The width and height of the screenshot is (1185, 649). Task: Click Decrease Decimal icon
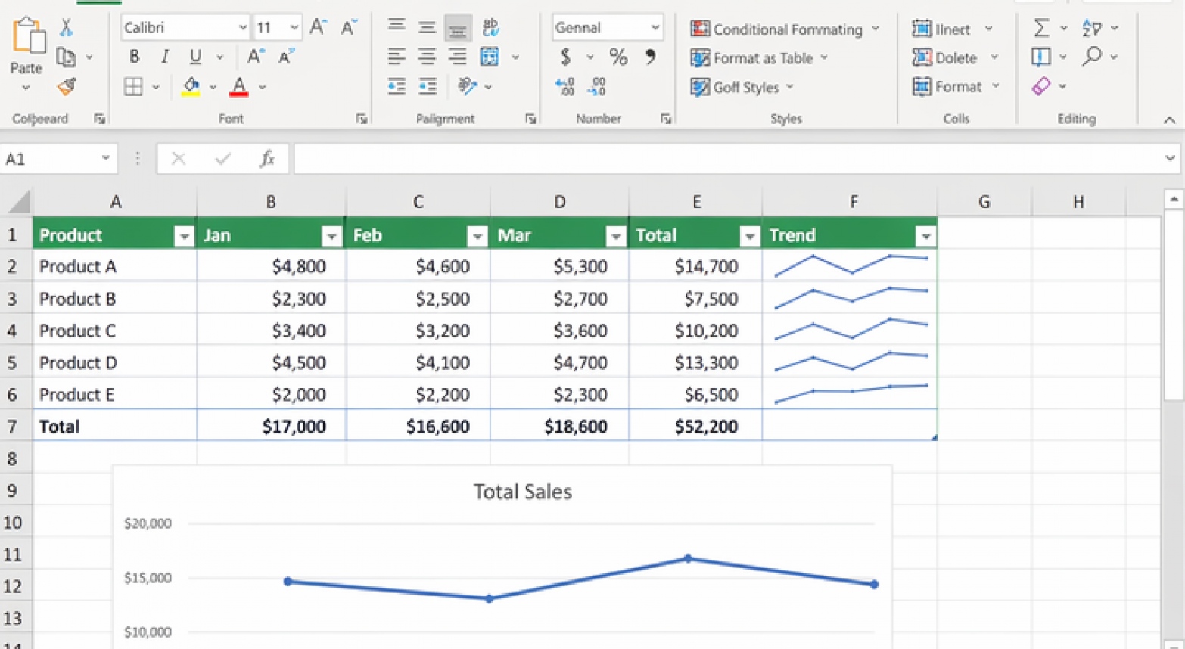tap(596, 86)
